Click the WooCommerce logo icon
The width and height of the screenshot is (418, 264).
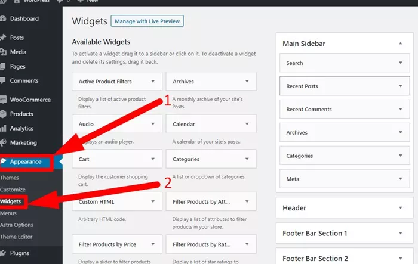click(3, 100)
